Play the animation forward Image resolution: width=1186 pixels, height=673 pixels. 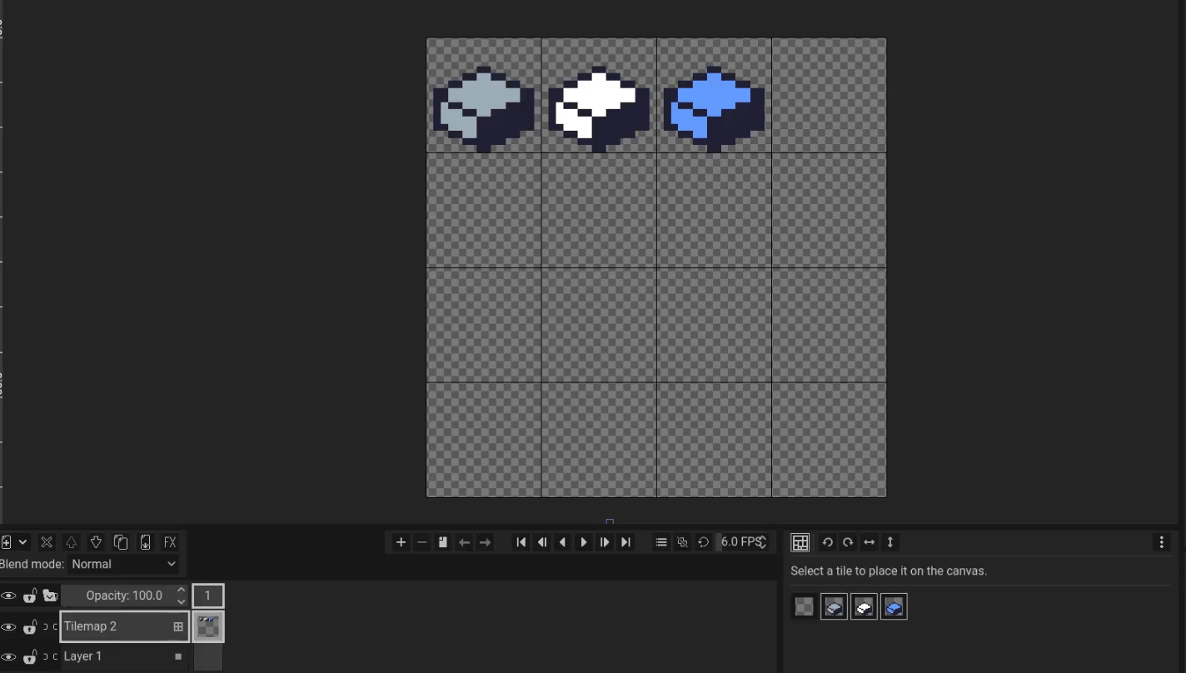584,542
